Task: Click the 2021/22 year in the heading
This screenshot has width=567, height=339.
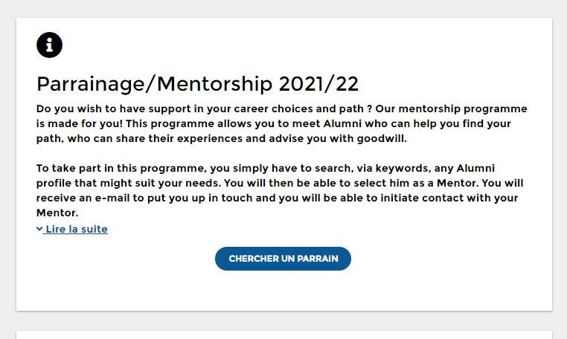Action: click(318, 84)
